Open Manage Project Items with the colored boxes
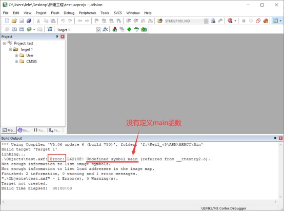 point(115,29)
